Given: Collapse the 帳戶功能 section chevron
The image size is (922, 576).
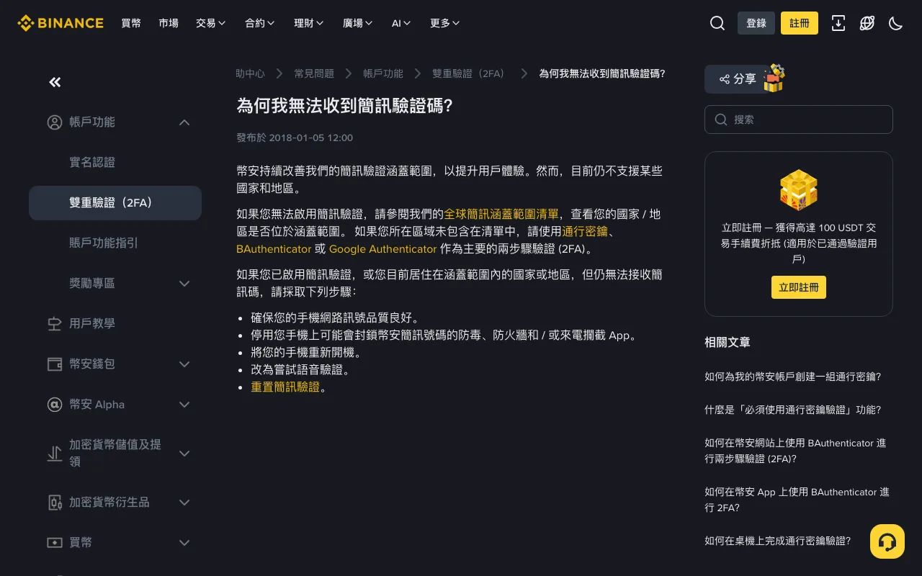Looking at the screenshot, I should click(184, 122).
